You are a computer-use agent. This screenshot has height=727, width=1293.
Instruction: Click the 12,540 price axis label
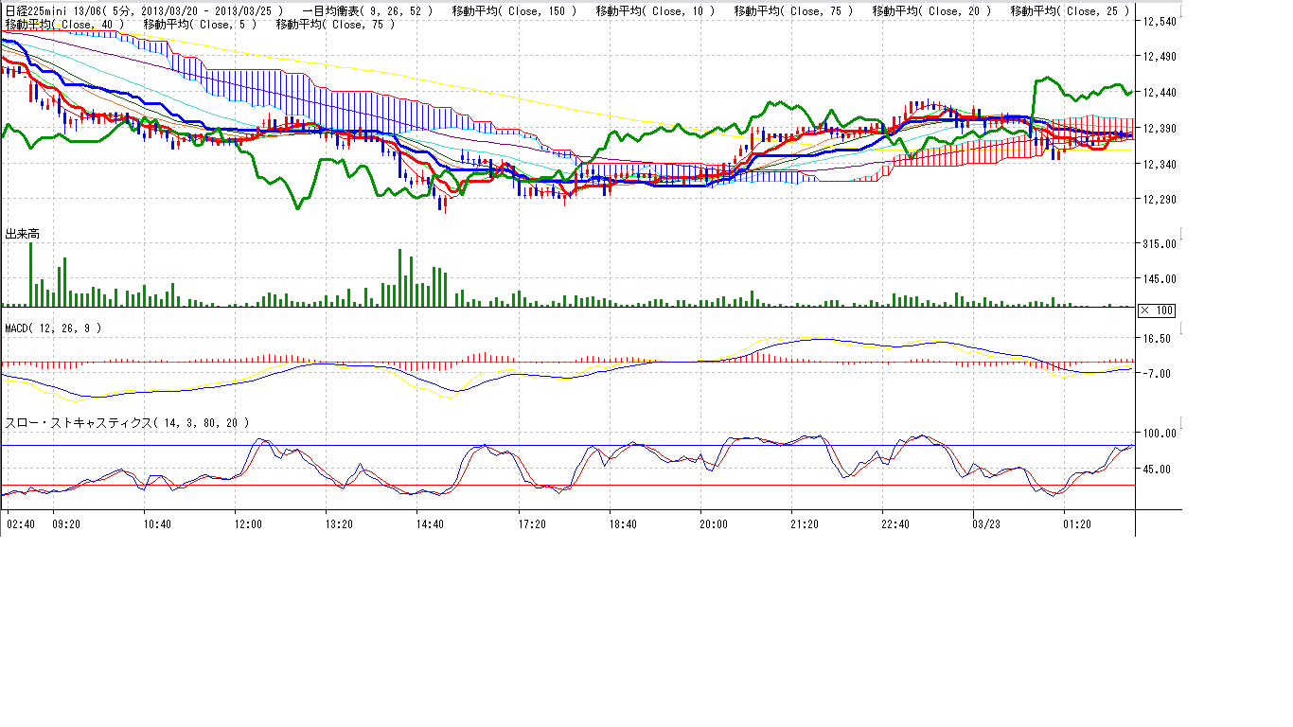tap(1160, 21)
